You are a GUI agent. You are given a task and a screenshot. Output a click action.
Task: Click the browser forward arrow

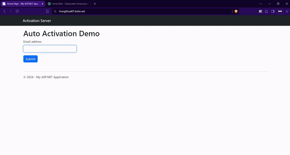click(11, 11)
